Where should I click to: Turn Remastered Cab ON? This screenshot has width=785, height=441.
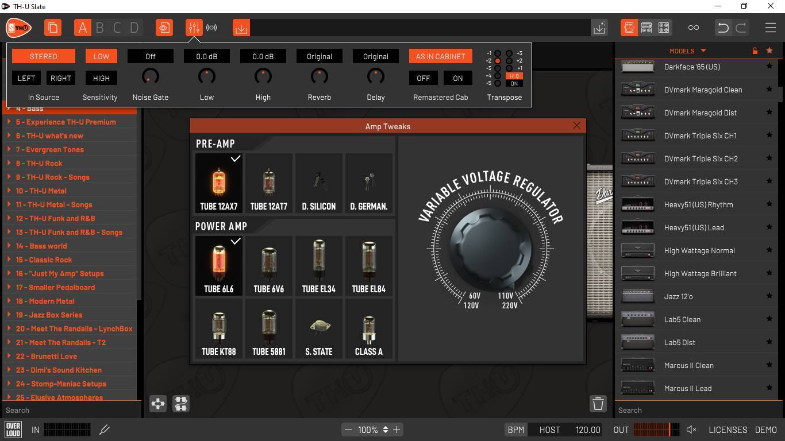(458, 78)
